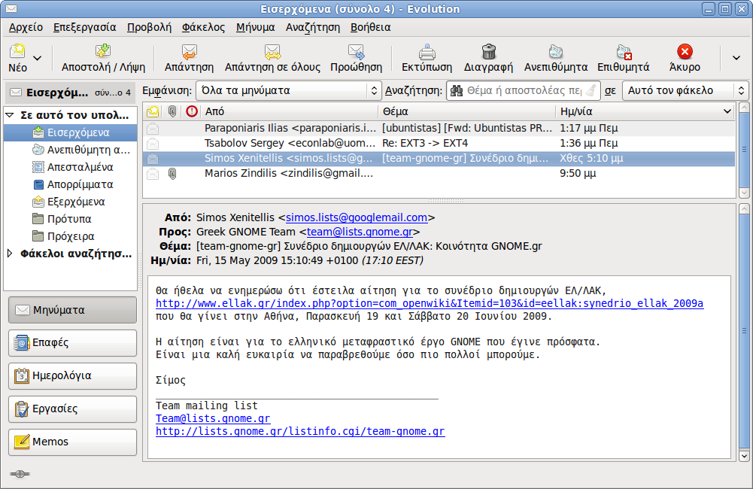
Task: Switch to the Memos view
Action: [72, 442]
